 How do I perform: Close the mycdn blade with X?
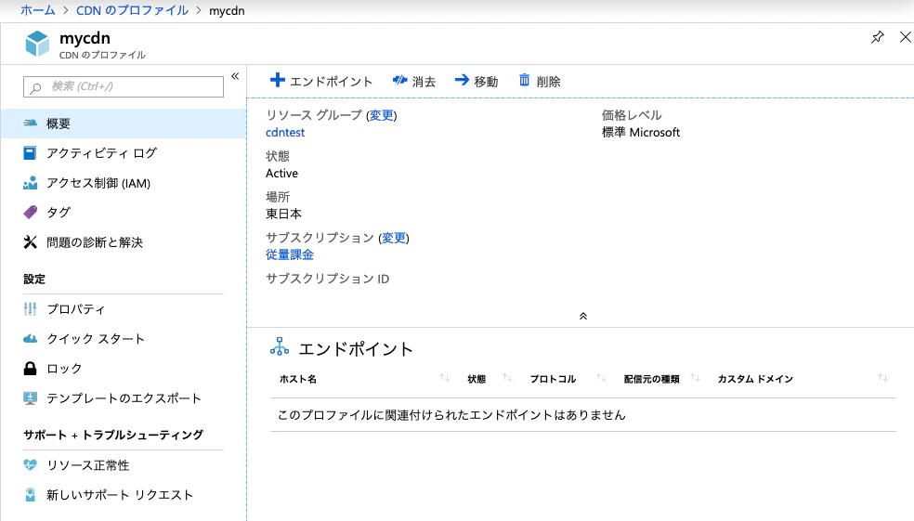coord(906,37)
